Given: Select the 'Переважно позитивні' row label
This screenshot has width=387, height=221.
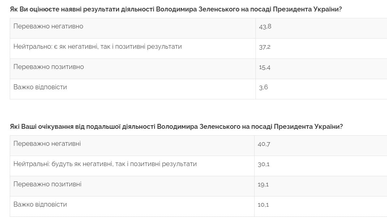Looking at the screenshot, I should [x=47, y=184].
